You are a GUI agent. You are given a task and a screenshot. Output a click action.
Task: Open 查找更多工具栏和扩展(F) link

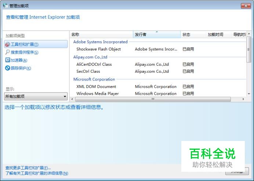(28, 168)
